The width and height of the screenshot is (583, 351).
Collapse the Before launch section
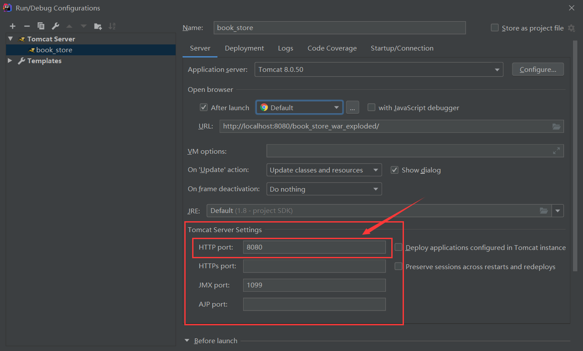(x=187, y=341)
